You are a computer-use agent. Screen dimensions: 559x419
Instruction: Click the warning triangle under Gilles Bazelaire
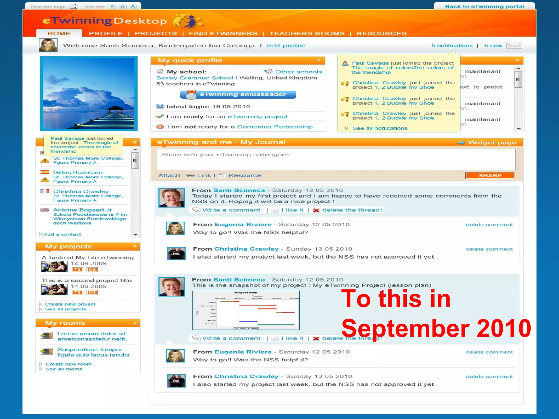coord(45,180)
